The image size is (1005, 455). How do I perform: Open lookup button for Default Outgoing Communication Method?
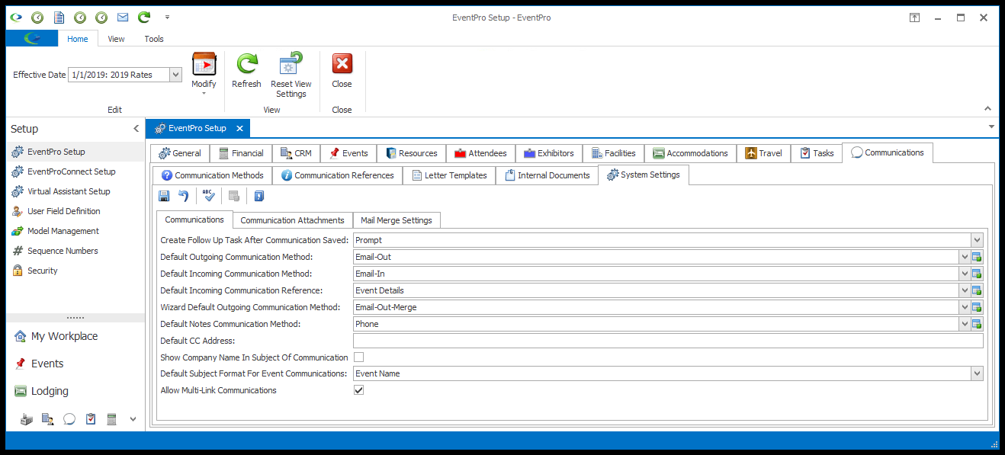point(978,257)
